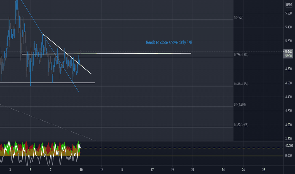295x174 pixels.
Task: Click the 5.400 price axis value
Action: 288,27
